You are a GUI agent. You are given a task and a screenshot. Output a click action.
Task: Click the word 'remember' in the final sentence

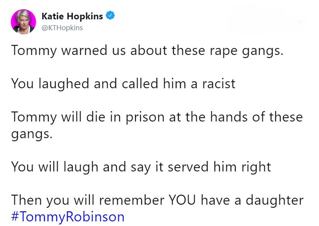point(132,200)
